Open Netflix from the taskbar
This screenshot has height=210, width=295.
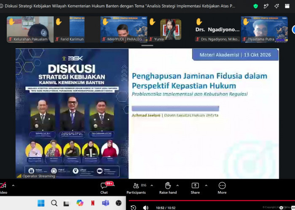coord(93,203)
